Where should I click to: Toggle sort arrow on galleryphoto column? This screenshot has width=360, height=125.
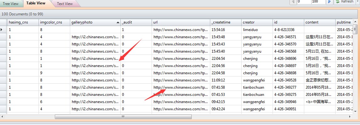coord(118,23)
